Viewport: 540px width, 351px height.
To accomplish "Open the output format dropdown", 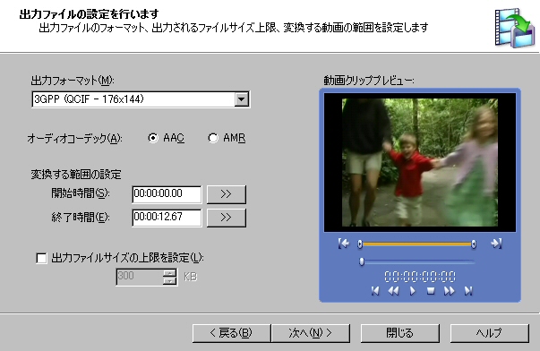I will (242, 99).
